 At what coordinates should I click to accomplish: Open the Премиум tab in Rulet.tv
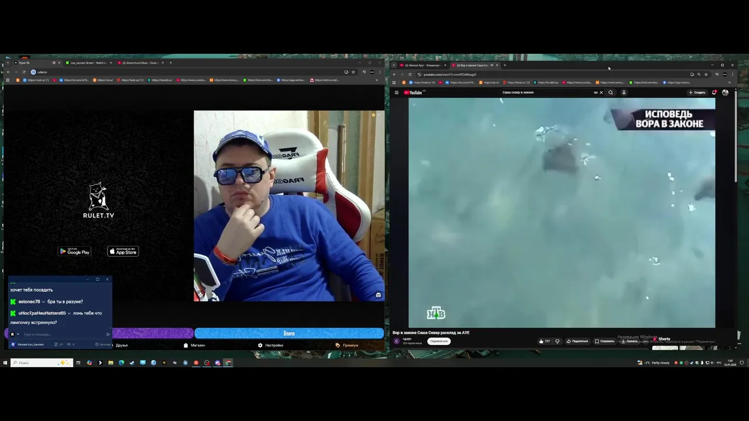pos(347,345)
